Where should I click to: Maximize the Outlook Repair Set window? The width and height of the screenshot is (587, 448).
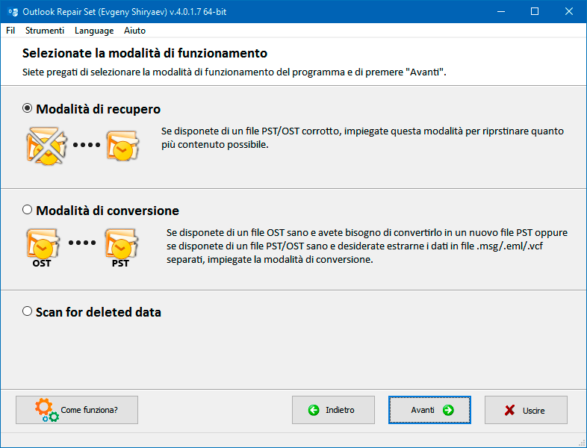pos(535,12)
